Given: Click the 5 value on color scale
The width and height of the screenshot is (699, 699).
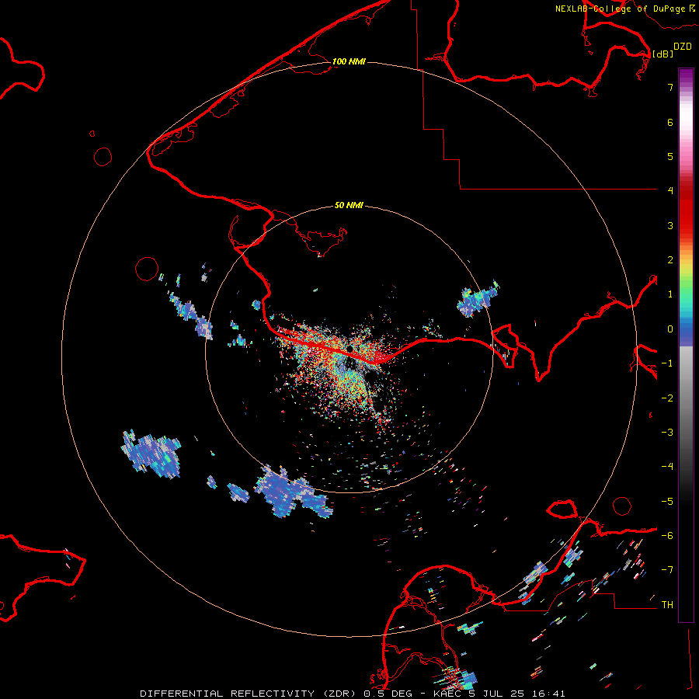Looking at the screenshot, I should [670, 157].
